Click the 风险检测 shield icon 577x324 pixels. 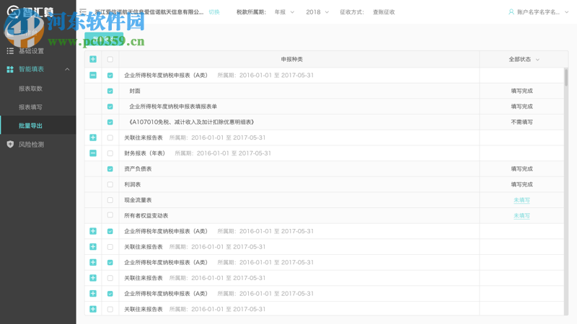[x=10, y=145]
